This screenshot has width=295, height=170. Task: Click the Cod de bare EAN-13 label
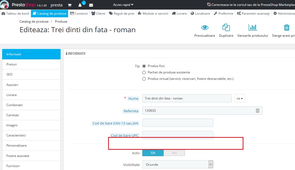pos(116,123)
